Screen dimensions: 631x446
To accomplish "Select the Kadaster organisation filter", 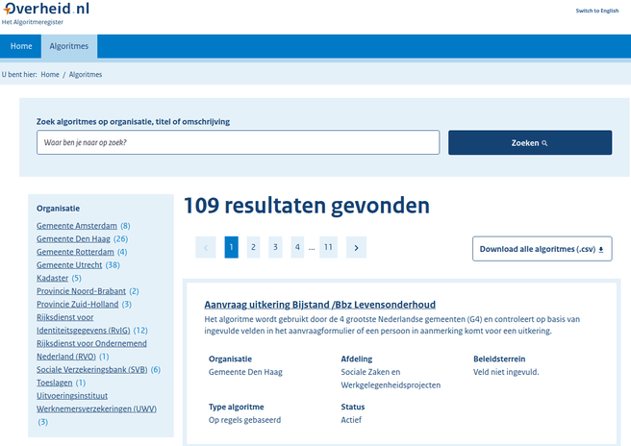I will pyautogui.click(x=52, y=278).
